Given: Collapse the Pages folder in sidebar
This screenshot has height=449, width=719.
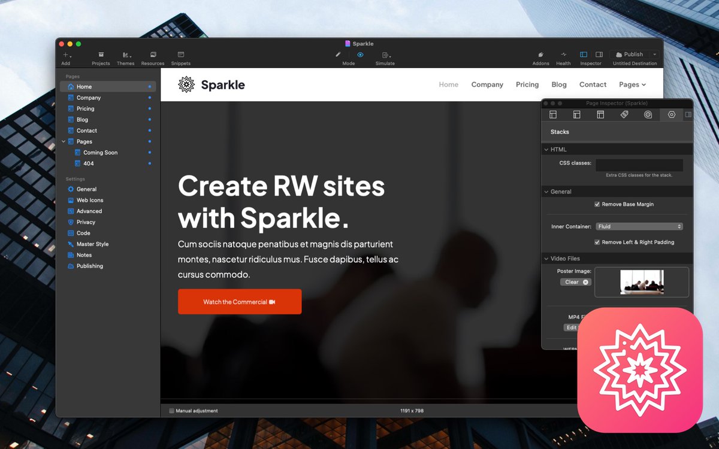Looking at the screenshot, I should click(x=64, y=141).
